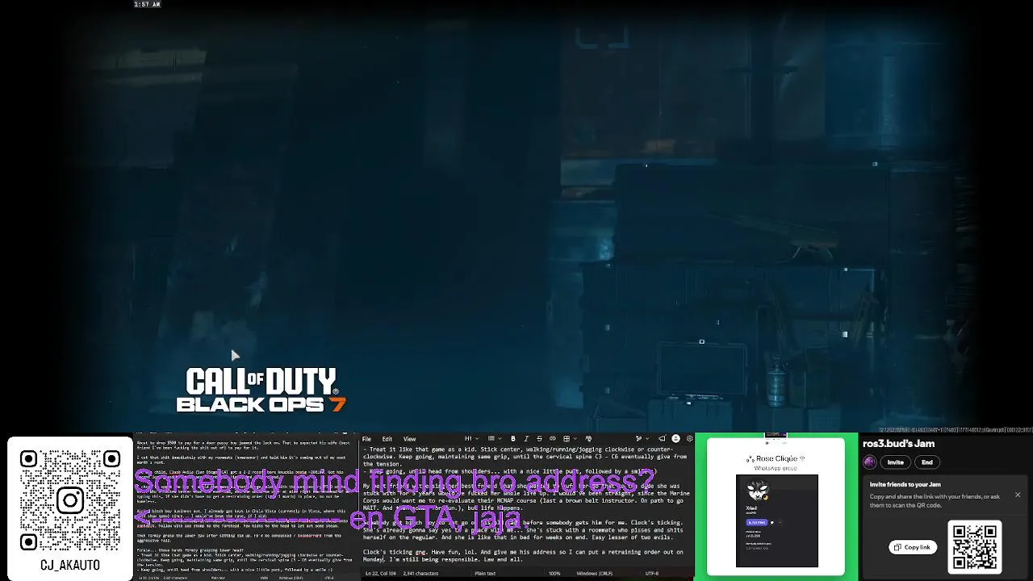This screenshot has width=1033, height=581.
Task: Open Notepad settings gear icon
Action: click(x=690, y=439)
